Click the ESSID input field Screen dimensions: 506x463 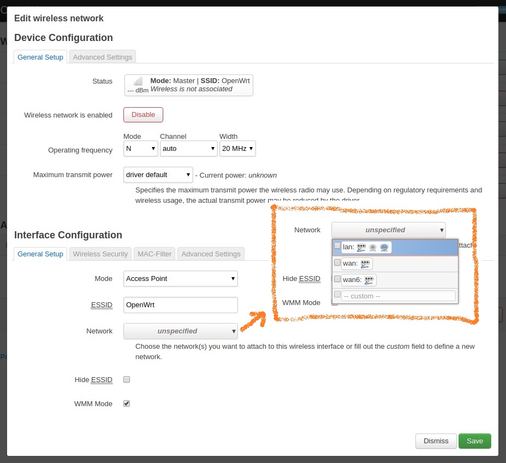pos(180,305)
